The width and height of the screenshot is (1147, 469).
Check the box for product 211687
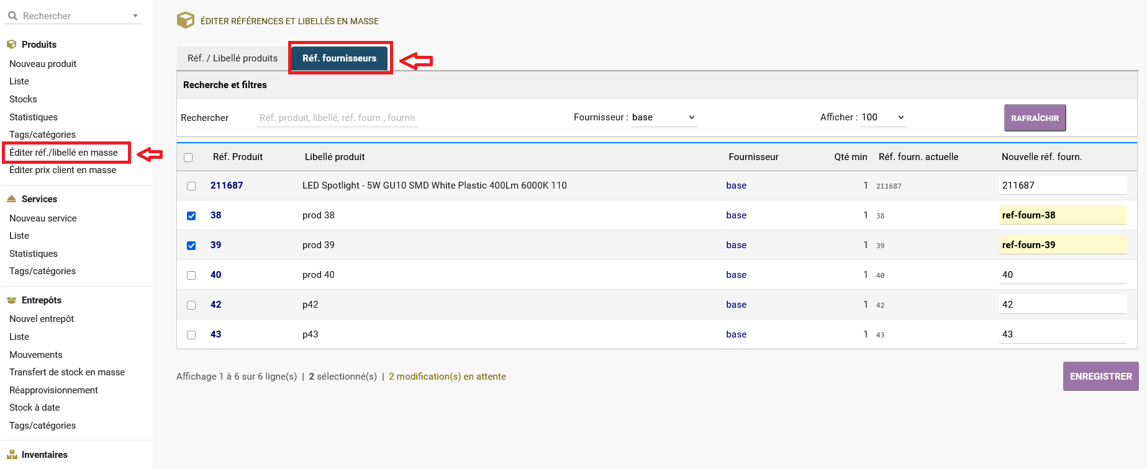click(191, 186)
